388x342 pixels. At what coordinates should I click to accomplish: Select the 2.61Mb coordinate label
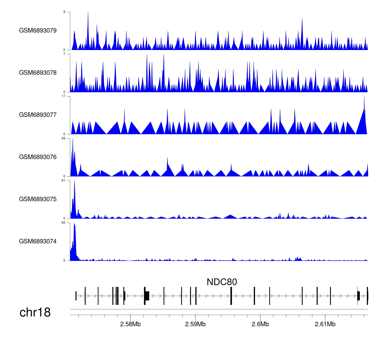tap(325, 324)
